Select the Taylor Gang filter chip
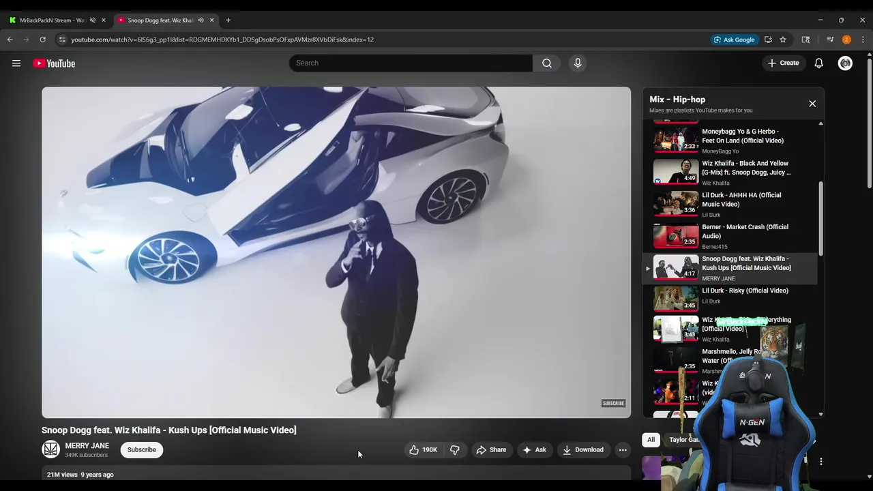Screen dimensions: 873x491 pos(684,440)
